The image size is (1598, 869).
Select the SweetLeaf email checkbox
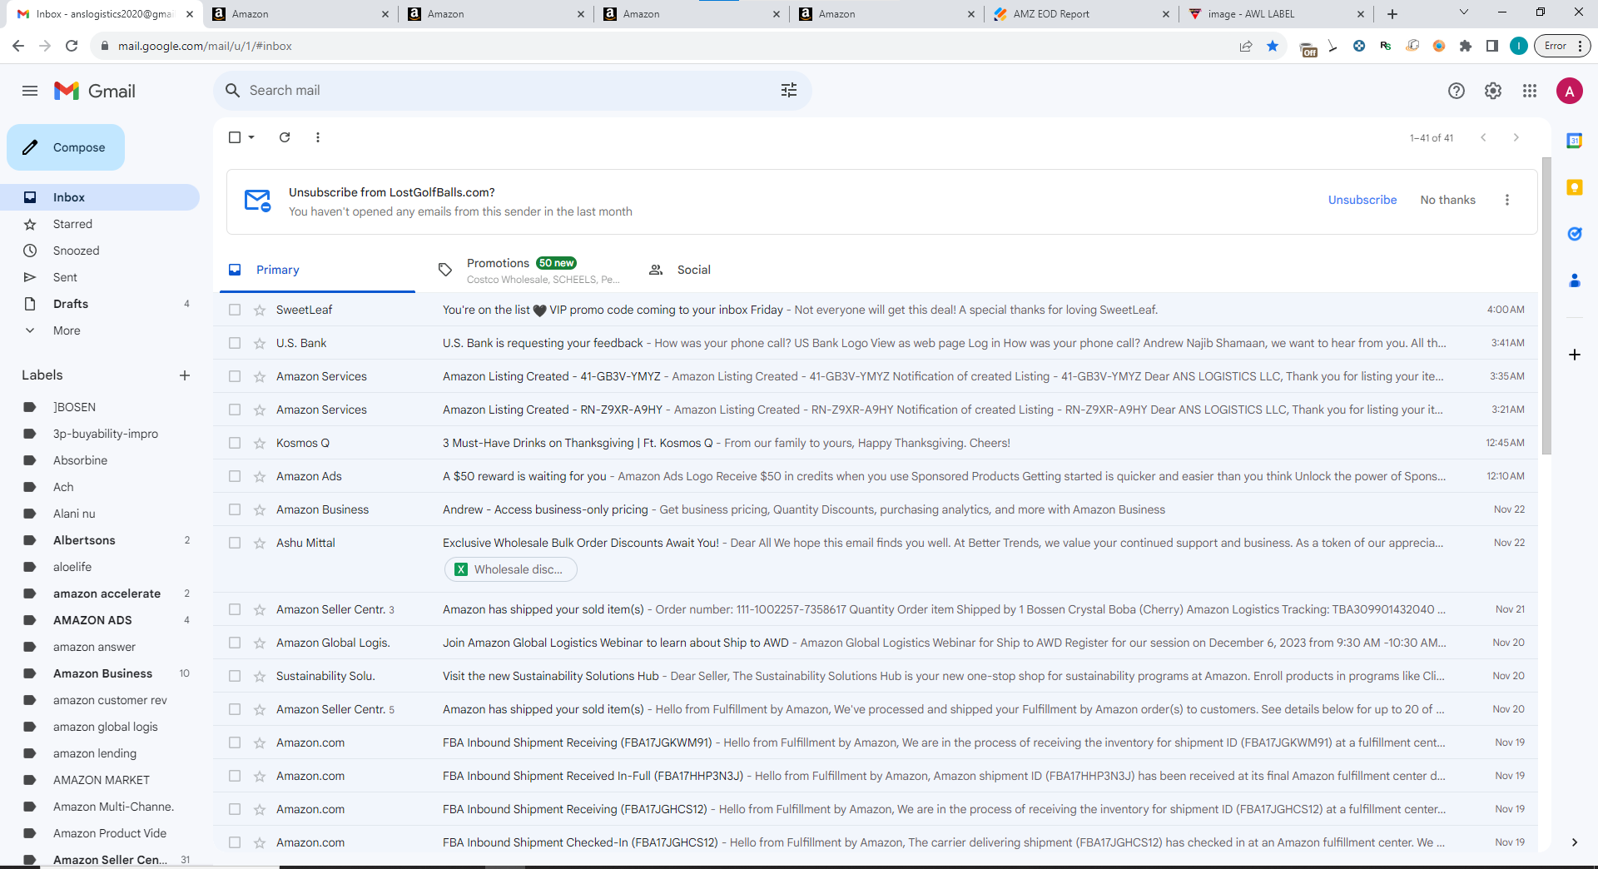[235, 310]
